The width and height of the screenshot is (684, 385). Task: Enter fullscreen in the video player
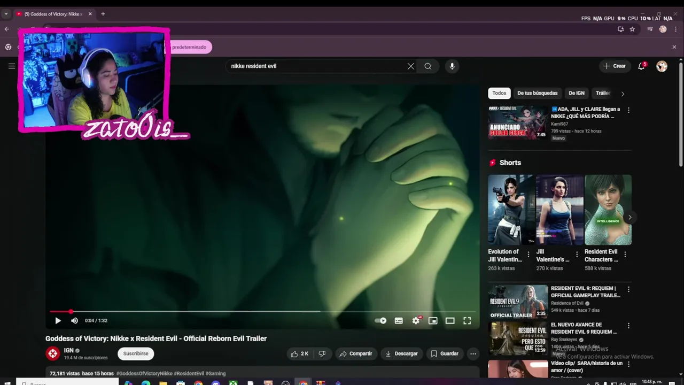(467, 321)
